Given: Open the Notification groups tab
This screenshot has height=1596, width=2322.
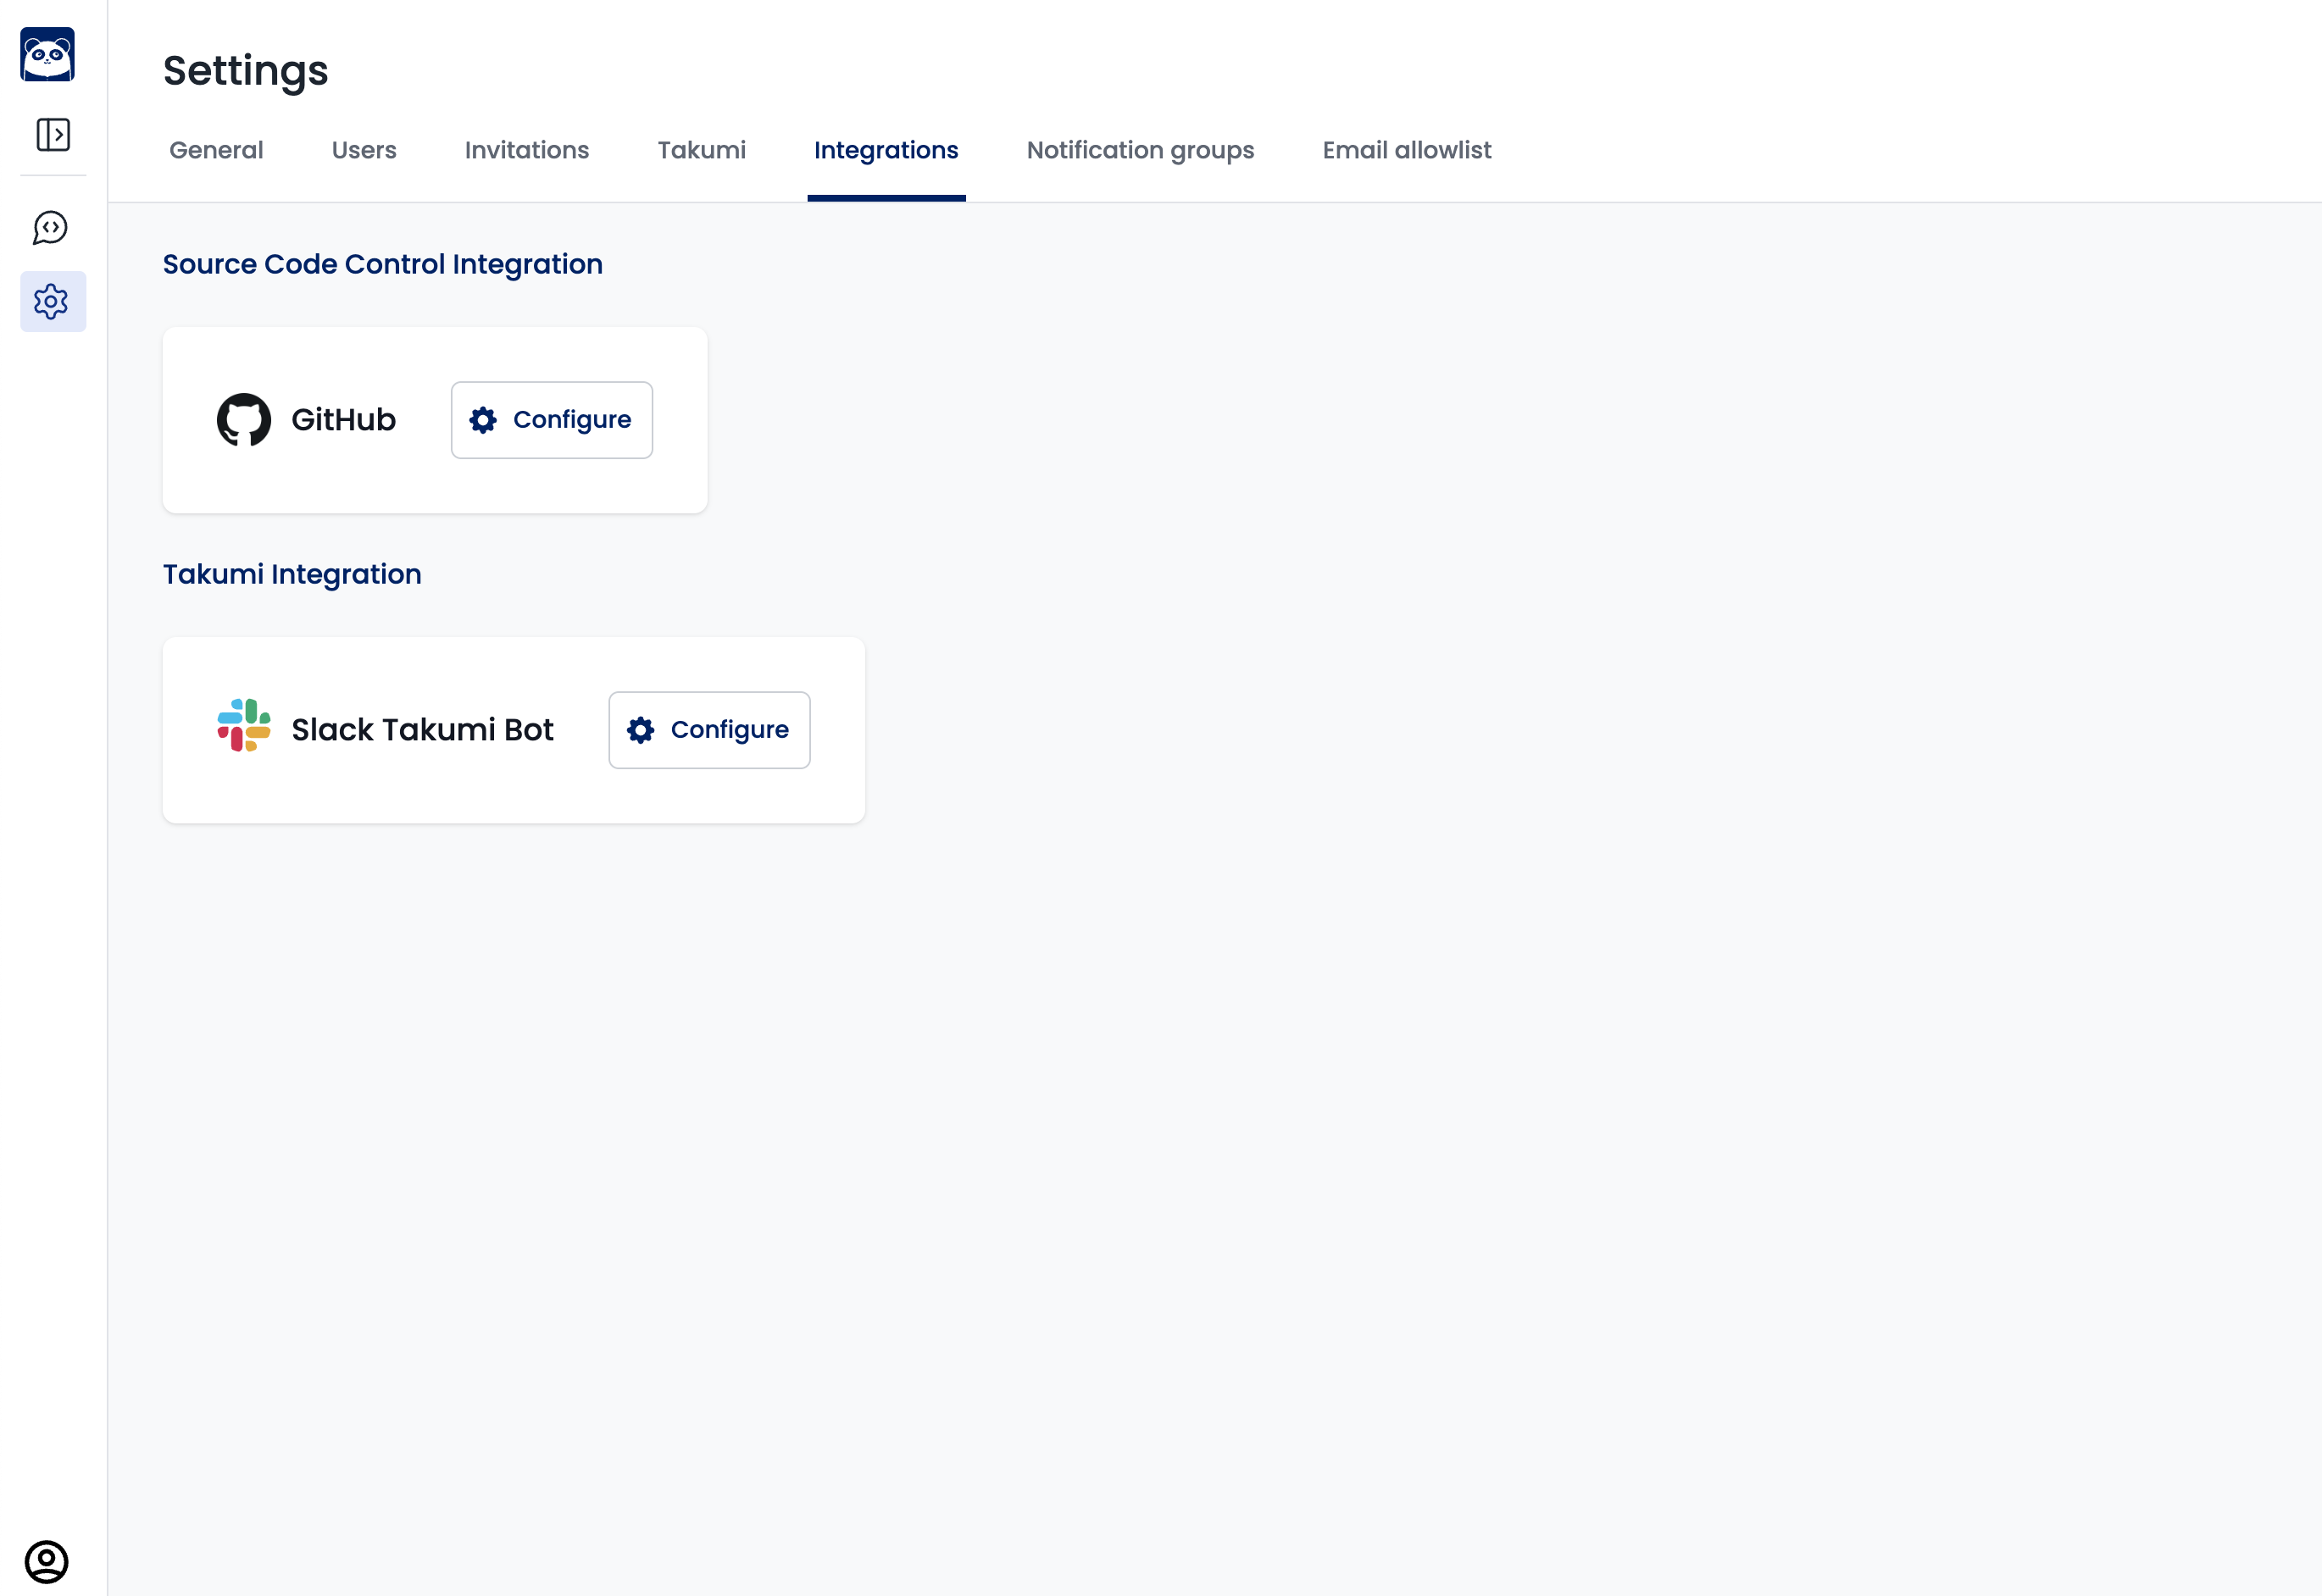Looking at the screenshot, I should click(1140, 150).
